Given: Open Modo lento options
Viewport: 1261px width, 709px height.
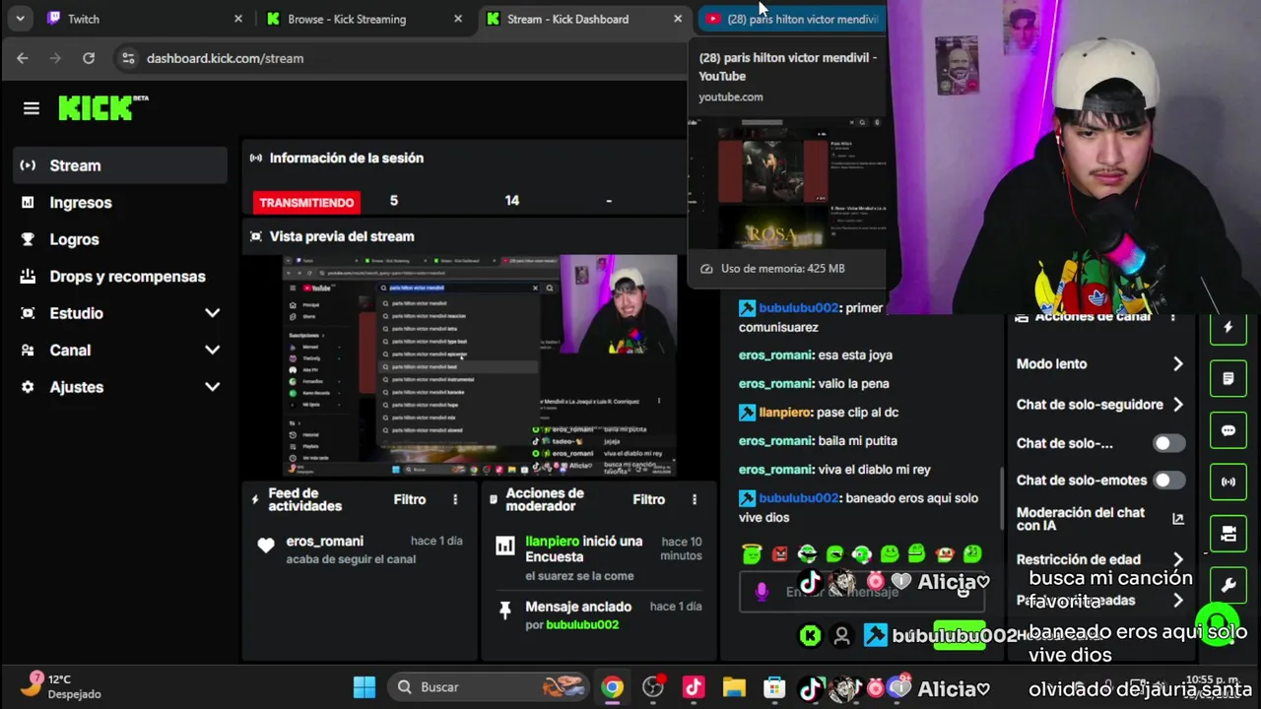Looking at the screenshot, I should (x=1099, y=364).
